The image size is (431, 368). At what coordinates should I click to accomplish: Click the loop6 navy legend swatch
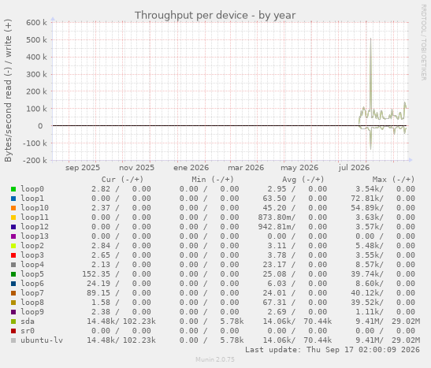click(x=13, y=284)
